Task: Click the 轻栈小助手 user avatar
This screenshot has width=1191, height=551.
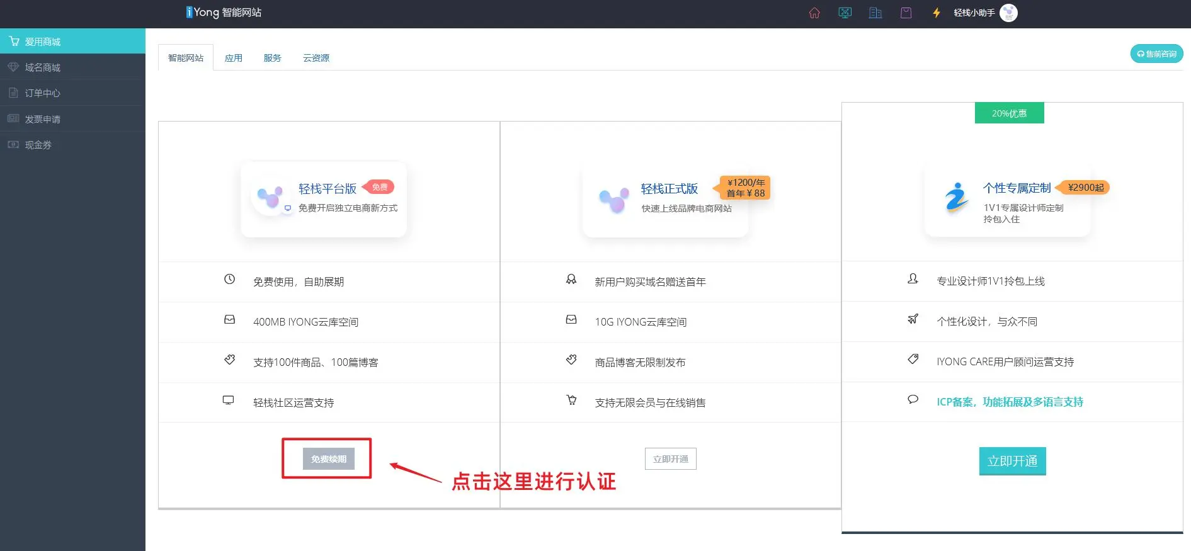Action: coord(1008,13)
